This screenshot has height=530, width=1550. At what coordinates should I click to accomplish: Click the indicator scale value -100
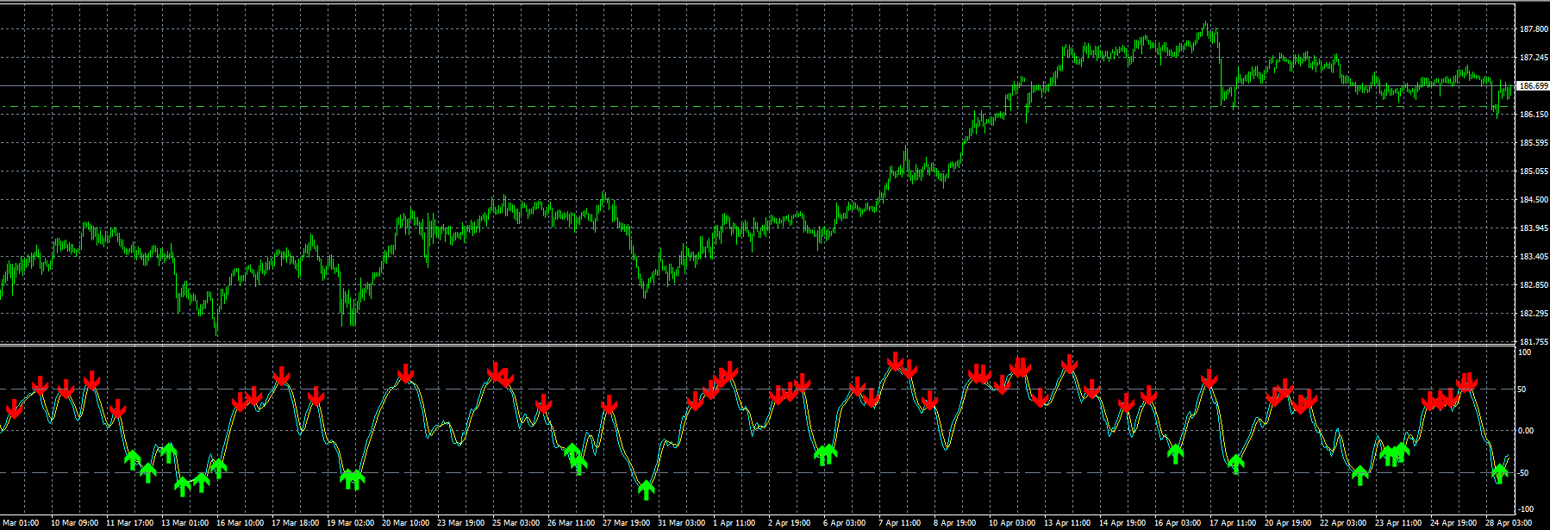pos(1526,509)
